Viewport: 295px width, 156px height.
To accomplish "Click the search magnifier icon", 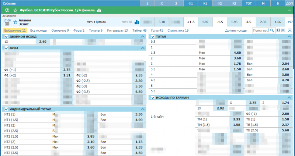I will (x=272, y=31).
